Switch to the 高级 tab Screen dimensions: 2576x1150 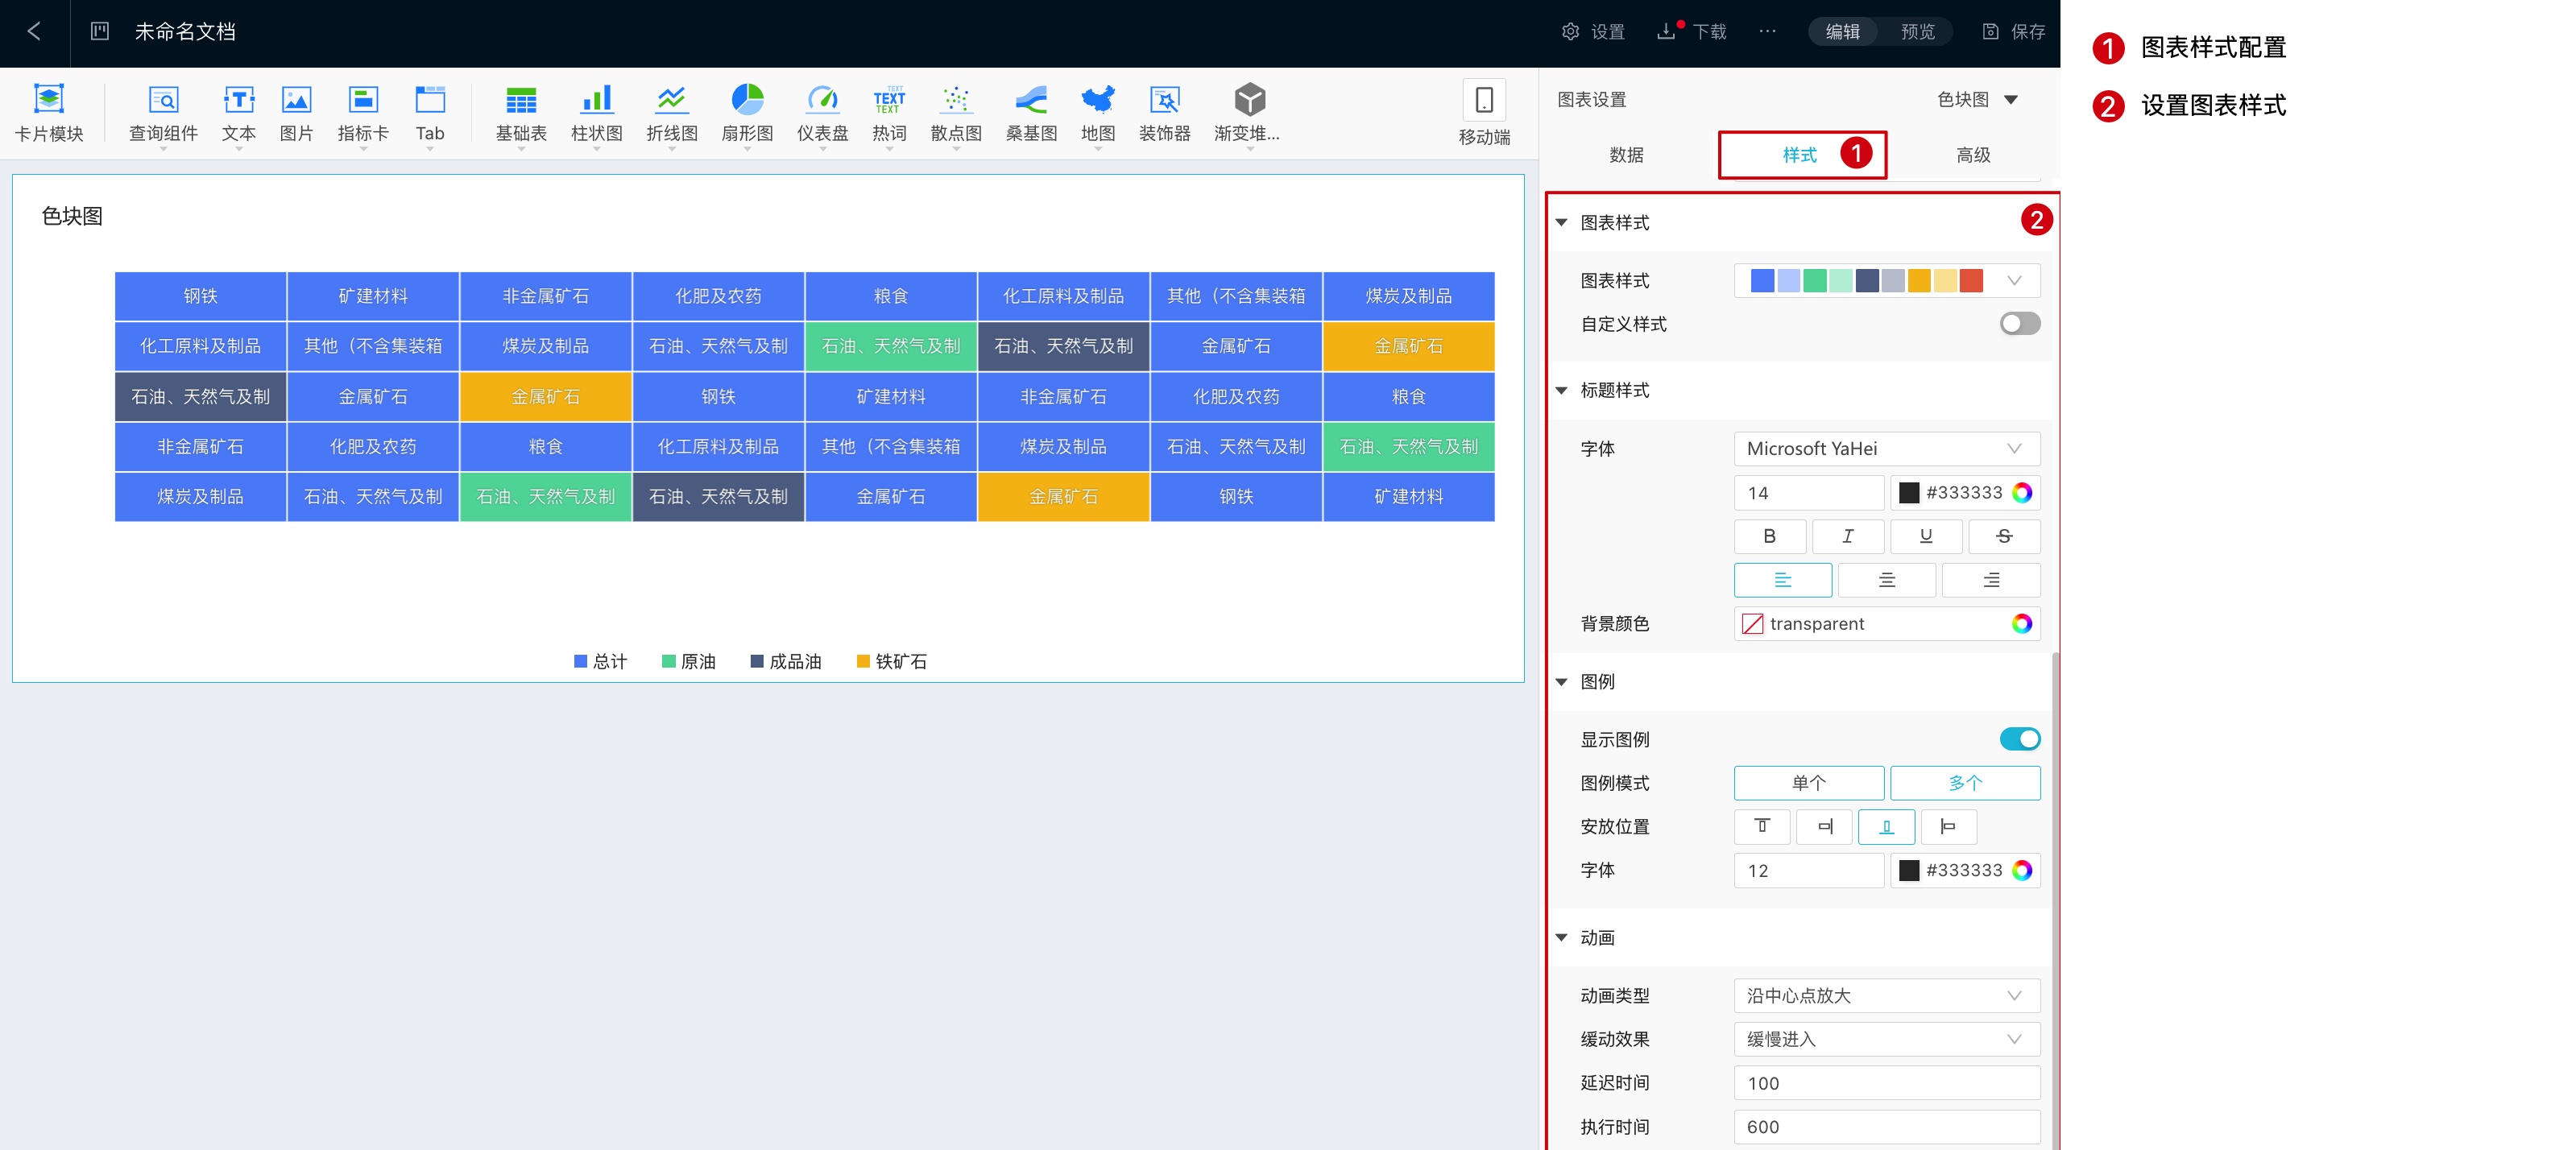click(1973, 155)
